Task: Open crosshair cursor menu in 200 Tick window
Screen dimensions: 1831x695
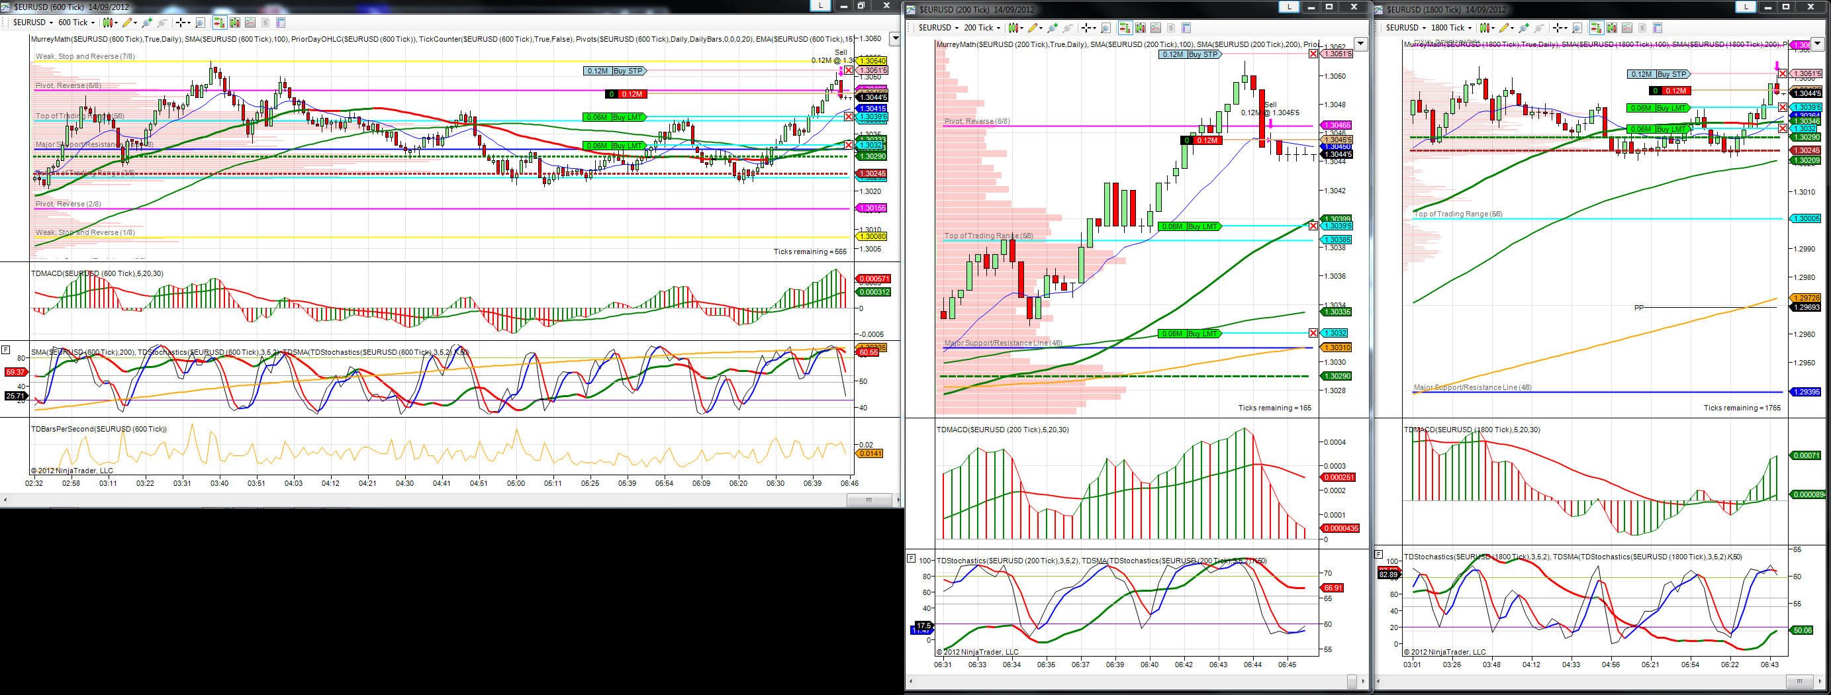Action: click(1089, 28)
